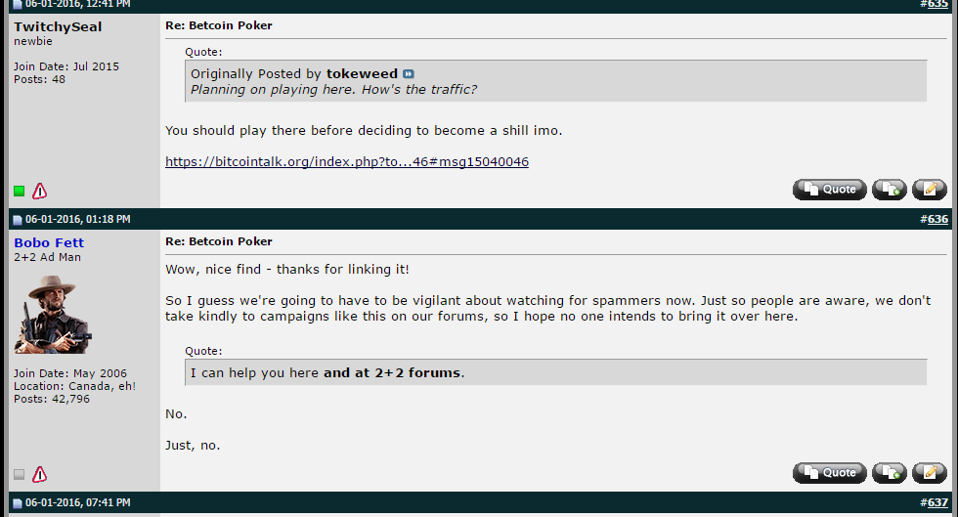The width and height of the screenshot is (958, 517).
Task: Click gray offline status icon for Bobo Fett
Action: point(19,475)
